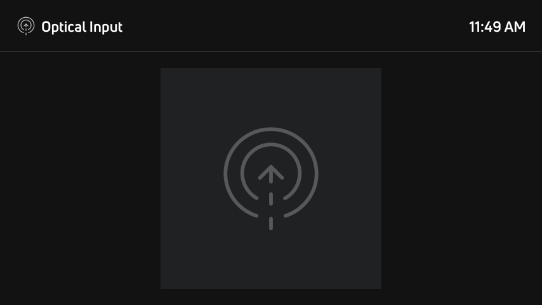
Task: Click the dark area right of the artwork
Action: click(x=462, y=179)
